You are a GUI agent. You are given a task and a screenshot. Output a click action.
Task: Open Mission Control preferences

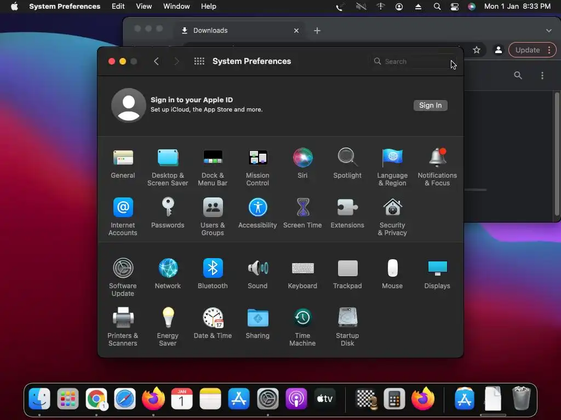(x=257, y=167)
